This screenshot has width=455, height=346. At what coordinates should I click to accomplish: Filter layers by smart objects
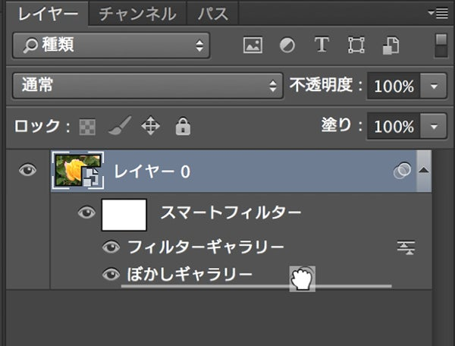click(x=391, y=46)
